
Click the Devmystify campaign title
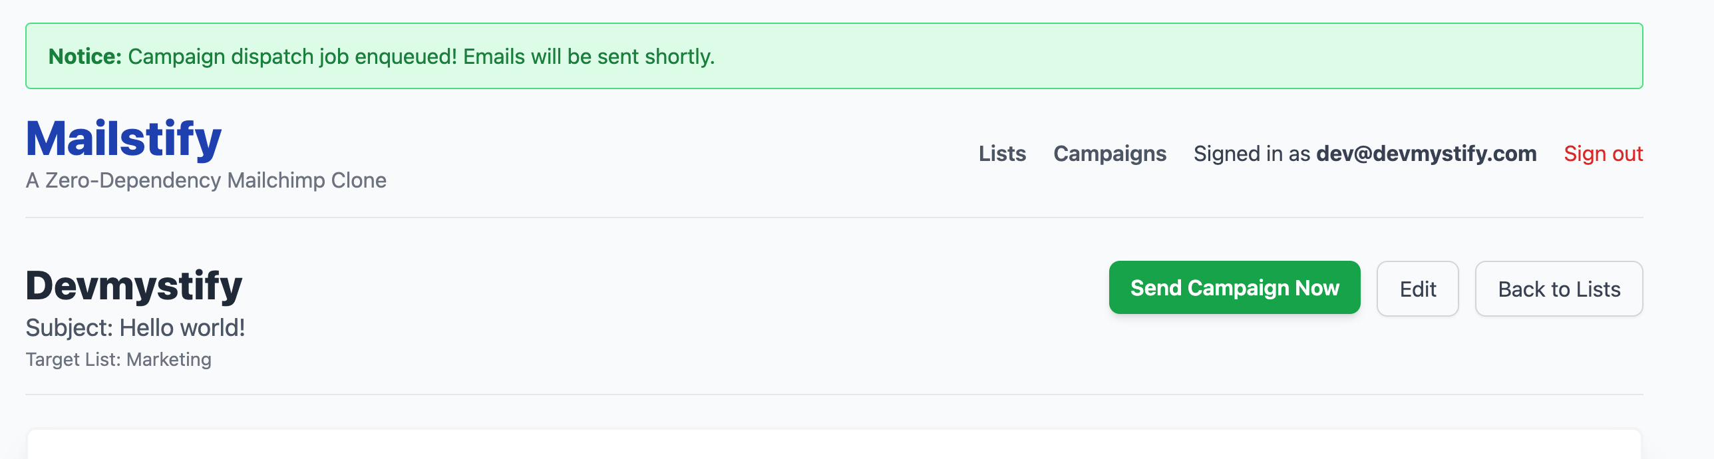click(134, 286)
